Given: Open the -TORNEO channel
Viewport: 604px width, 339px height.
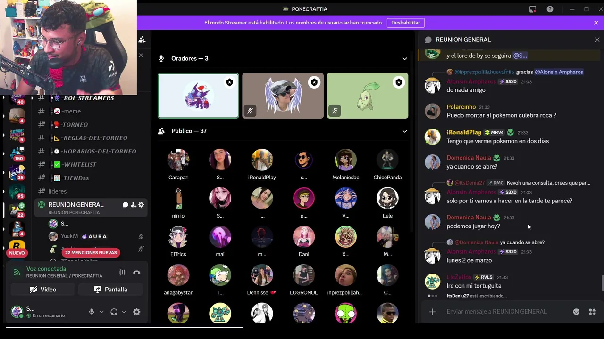Looking at the screenshot, I should click(x=90, y=125).
